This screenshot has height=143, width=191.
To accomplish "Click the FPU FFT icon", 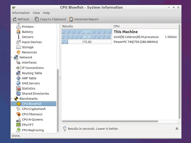I will tap(18, 125).
